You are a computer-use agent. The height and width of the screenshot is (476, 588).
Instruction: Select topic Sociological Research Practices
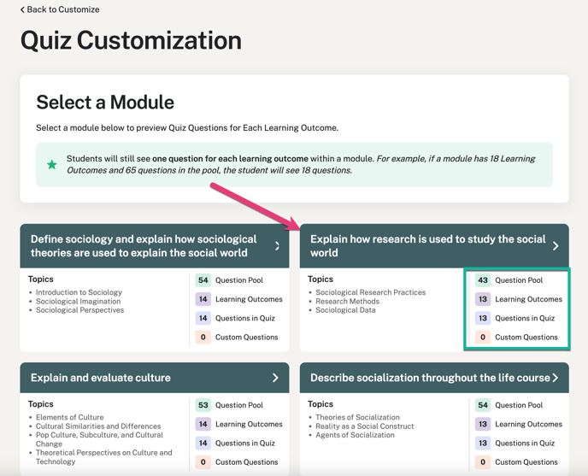pos(371,292)
